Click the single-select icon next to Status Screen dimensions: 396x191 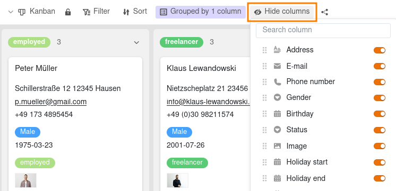[x=277, y=130]
